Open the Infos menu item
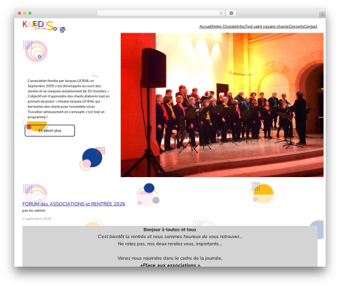This screenshot has height=287, width=340. (x=241, y=26)
